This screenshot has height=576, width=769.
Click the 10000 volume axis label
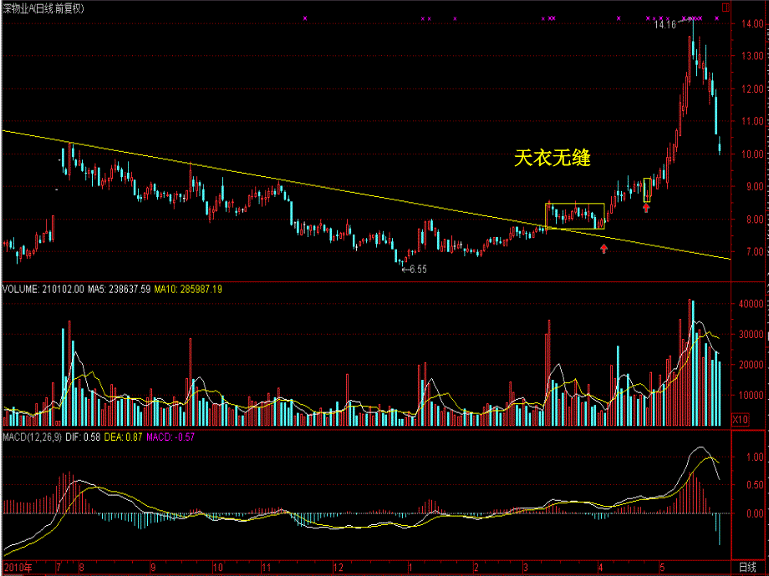coord(751,396)
